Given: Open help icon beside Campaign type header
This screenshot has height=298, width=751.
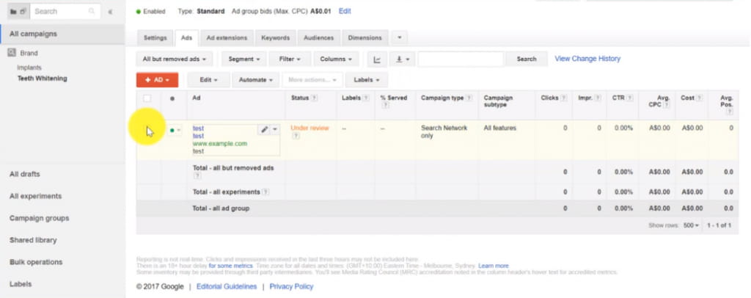Looking at the screenshot, I should point(469,98).
